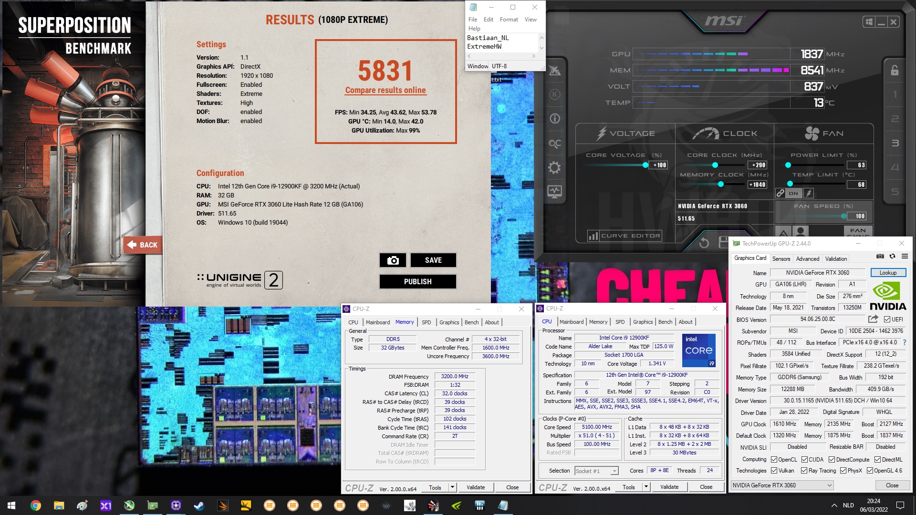Toggle the PhysX checkbox in GPU-Z
This screenshot has height=515, width=916.
pos(843,471)
